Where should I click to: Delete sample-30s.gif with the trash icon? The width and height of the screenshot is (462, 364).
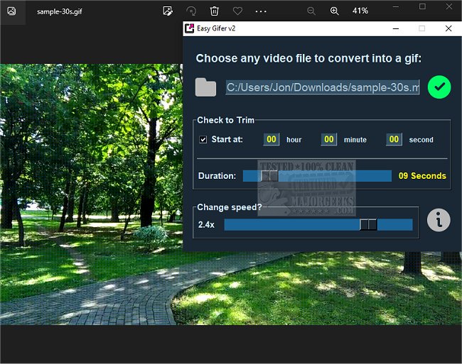[214, 11]
